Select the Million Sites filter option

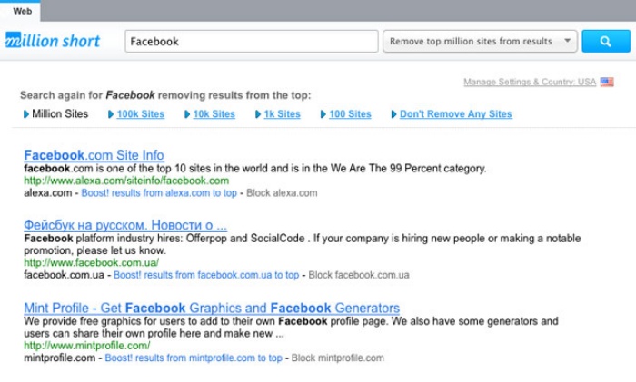(60, 113)
